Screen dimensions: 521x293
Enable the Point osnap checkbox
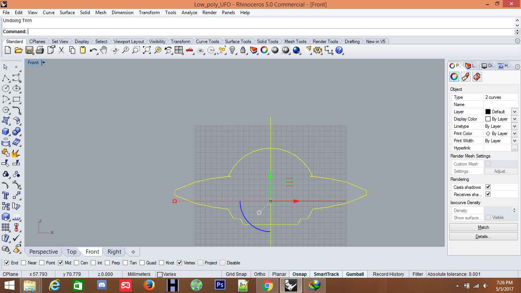(42, 263)
